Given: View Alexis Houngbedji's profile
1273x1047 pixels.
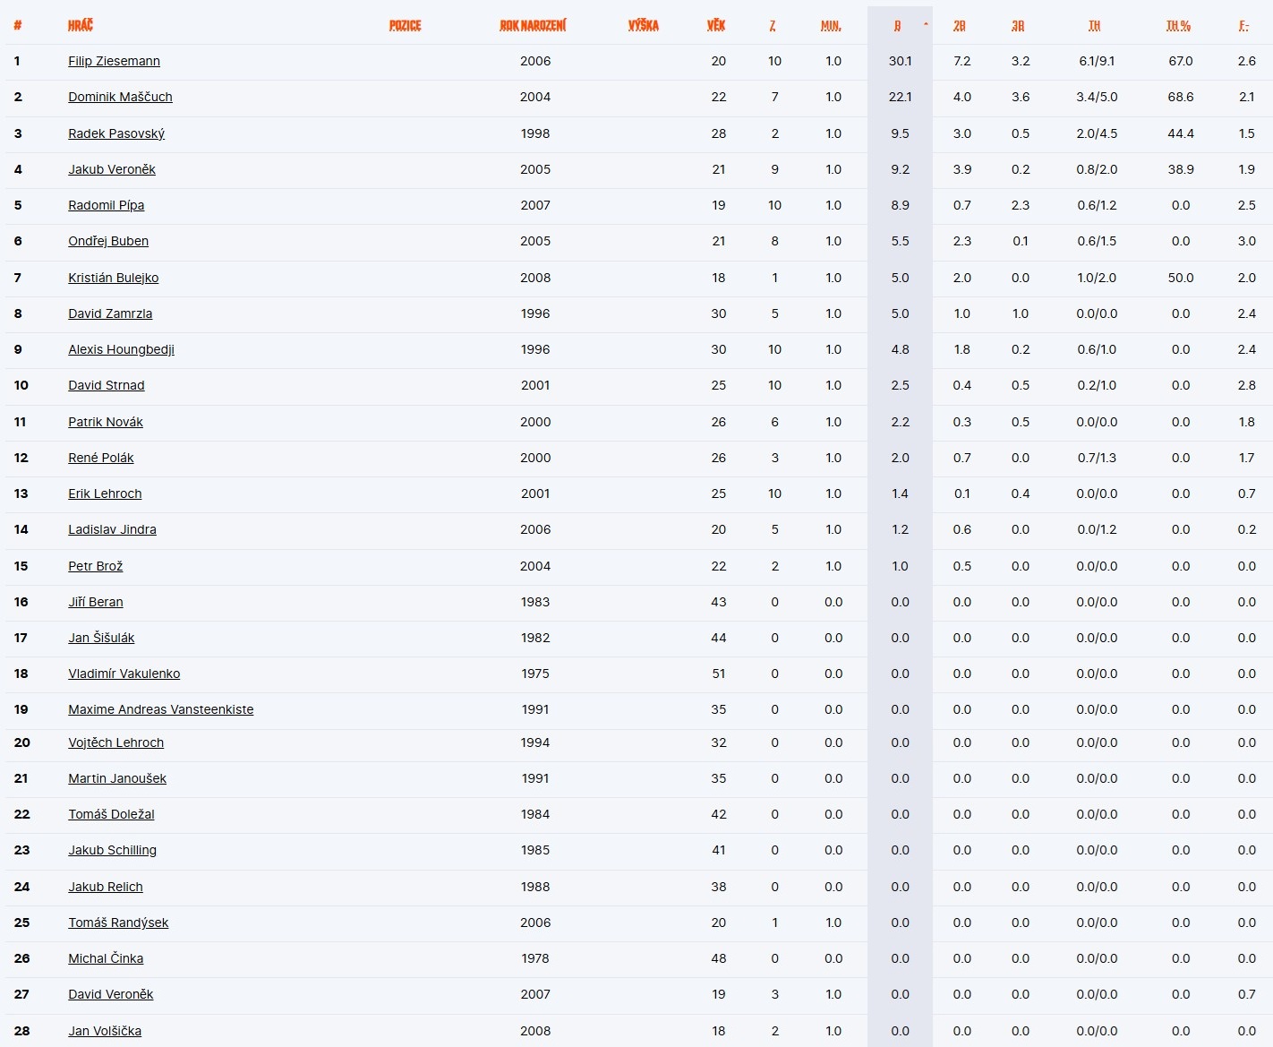Looking at the screenshot, I should 121,349.
